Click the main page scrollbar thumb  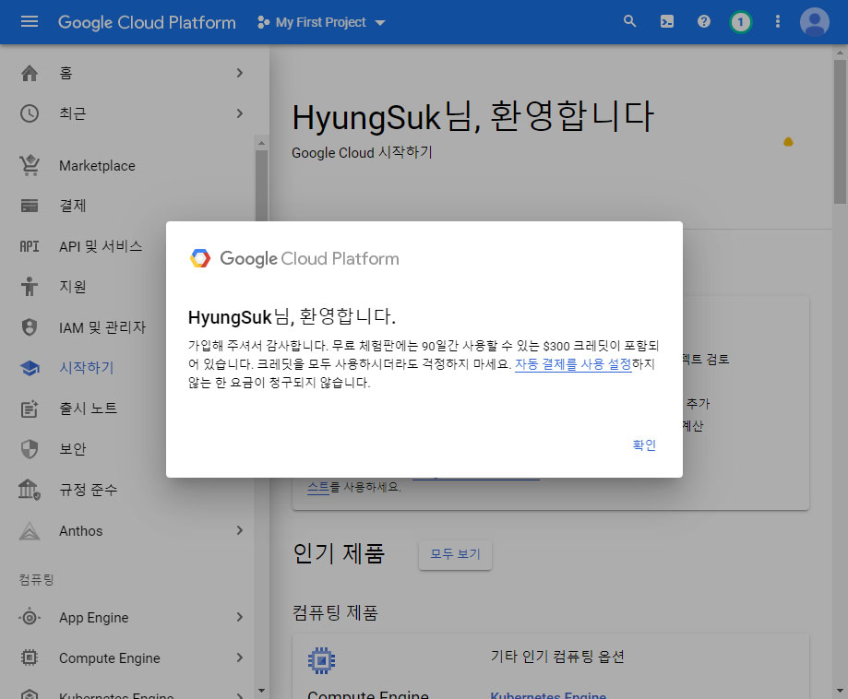[x=840, y=131]
